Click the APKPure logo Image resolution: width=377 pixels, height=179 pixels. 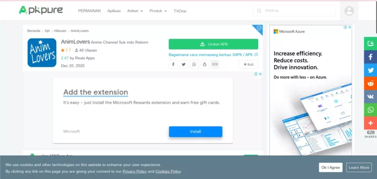point(41,10)
